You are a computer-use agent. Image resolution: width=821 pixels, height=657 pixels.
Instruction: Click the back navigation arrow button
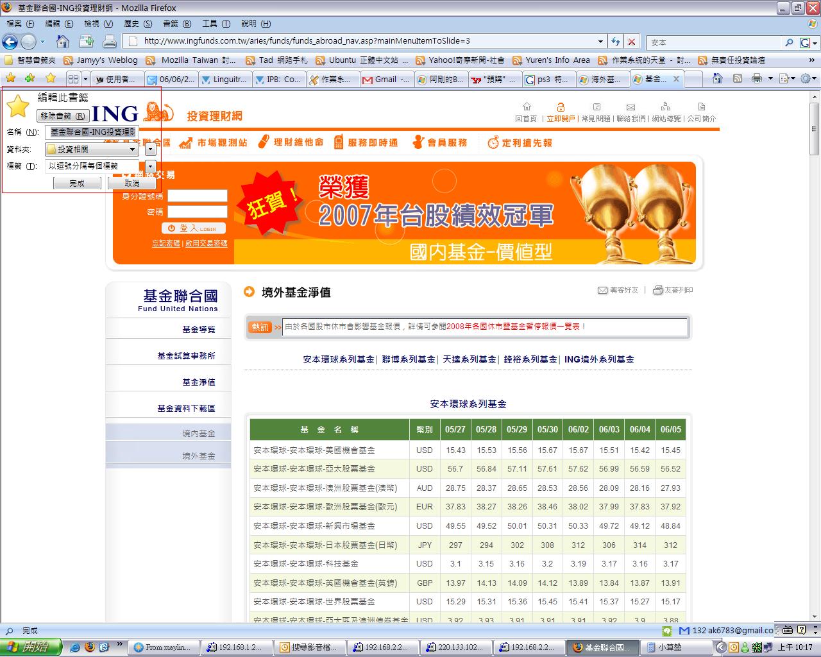(10, 42)
